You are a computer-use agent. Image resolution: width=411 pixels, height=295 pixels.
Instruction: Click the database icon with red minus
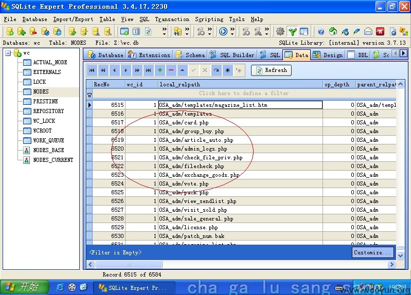[x=33, y=31]
